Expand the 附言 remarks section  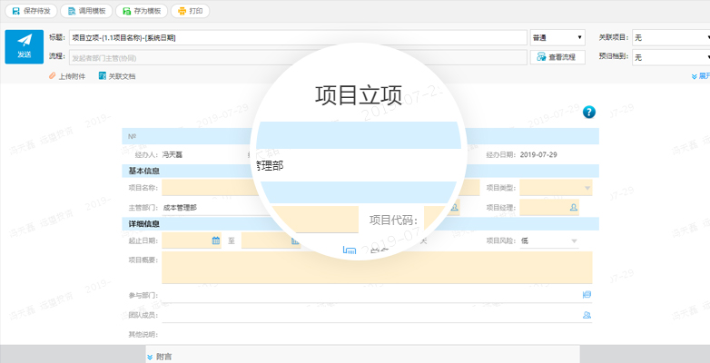tap(160, 357)
